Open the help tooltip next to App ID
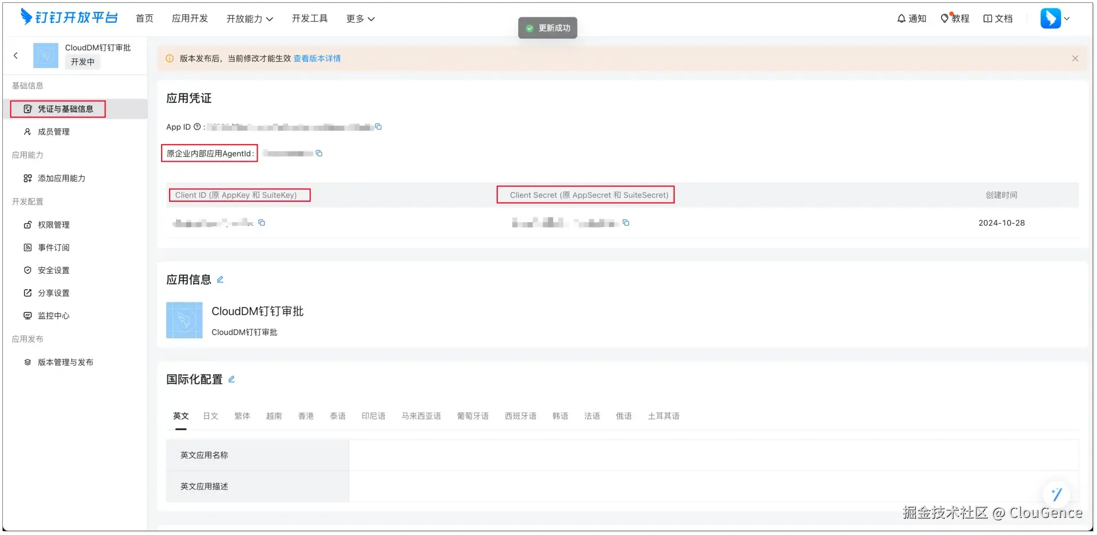Image resolution: width=1097 pixels, height=535 pixels. click(197, 127)
